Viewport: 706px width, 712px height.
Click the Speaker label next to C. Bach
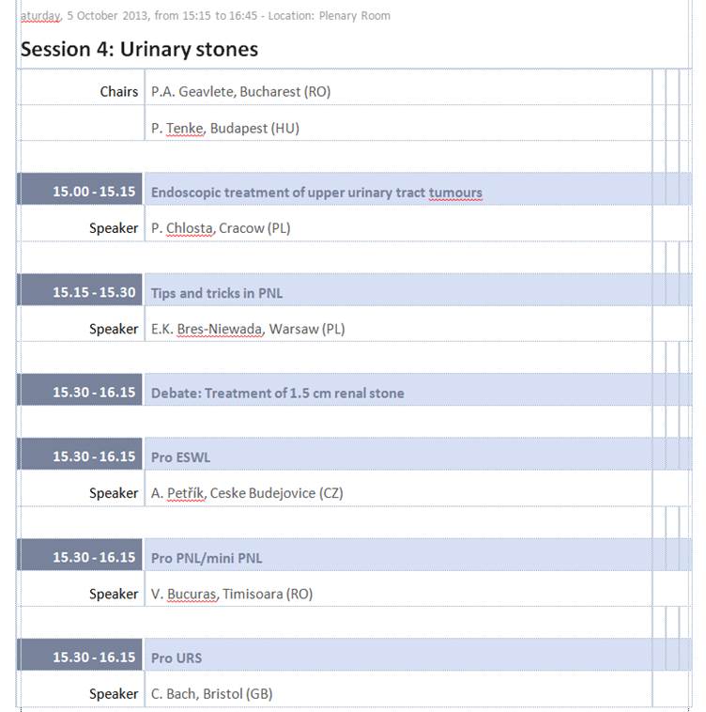[x=114, y=694]
